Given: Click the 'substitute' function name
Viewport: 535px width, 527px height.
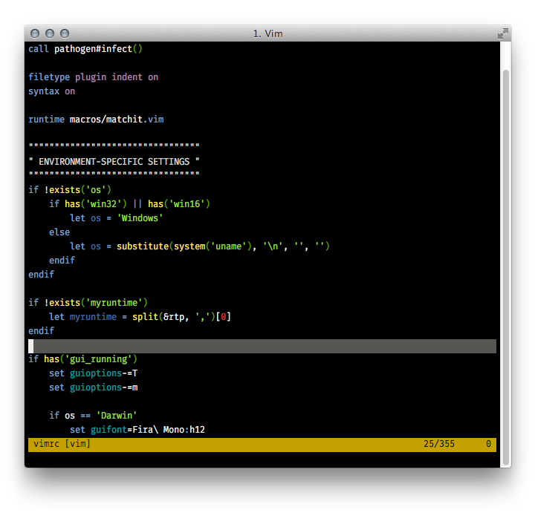Looking at the screenshot, I should [143, 246].
